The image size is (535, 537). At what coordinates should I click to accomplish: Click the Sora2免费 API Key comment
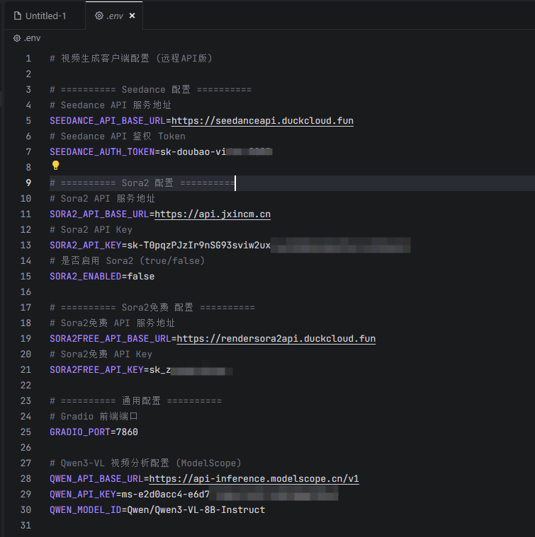[101, 354]
